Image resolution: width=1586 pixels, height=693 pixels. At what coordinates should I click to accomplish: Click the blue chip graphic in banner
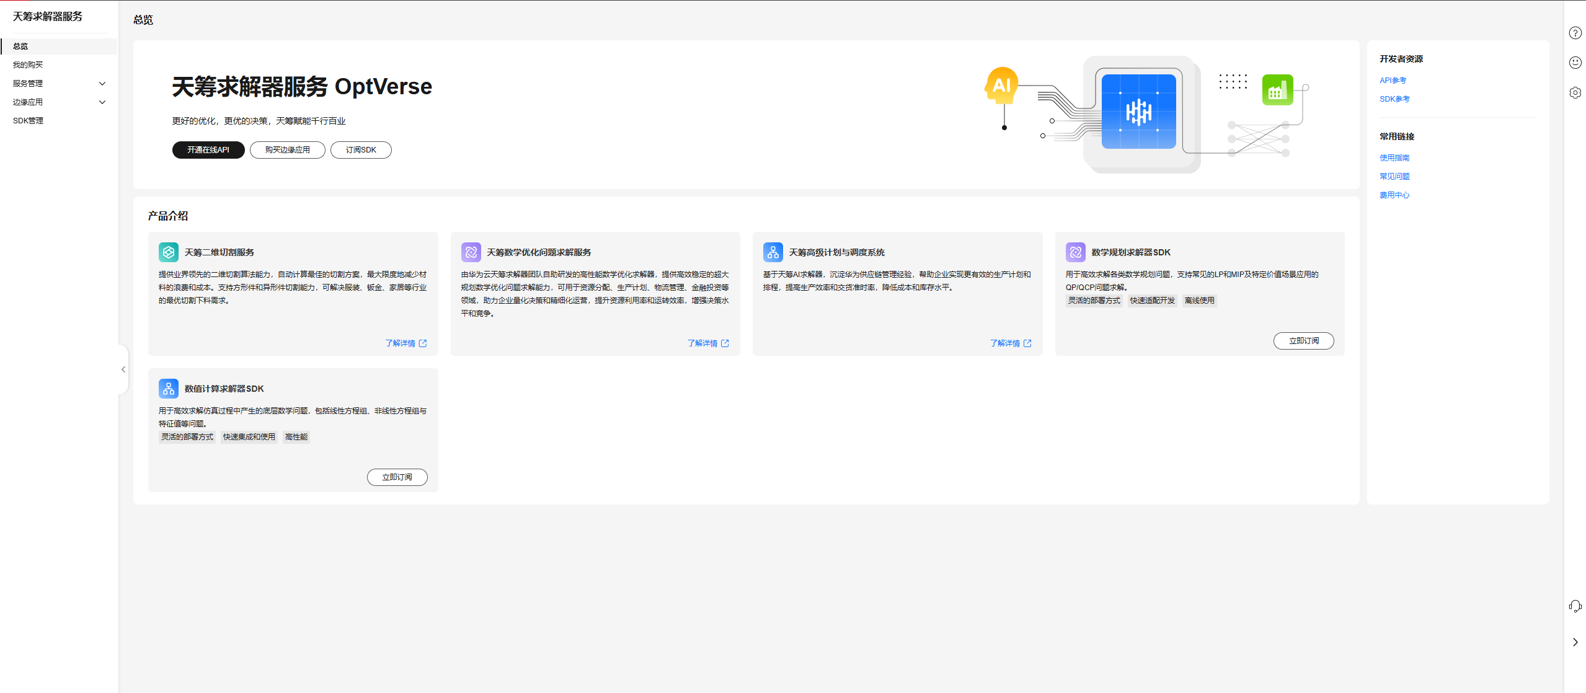1138,112
